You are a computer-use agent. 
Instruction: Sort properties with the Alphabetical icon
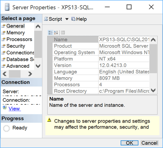pos(56,33)
